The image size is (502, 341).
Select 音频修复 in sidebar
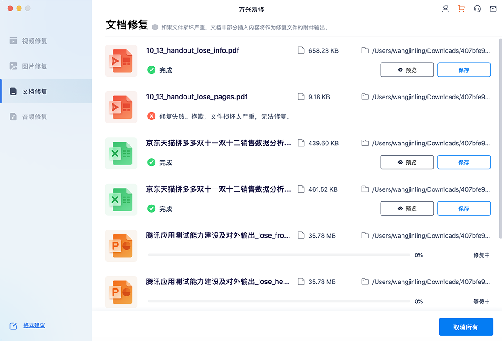point(34,117)
